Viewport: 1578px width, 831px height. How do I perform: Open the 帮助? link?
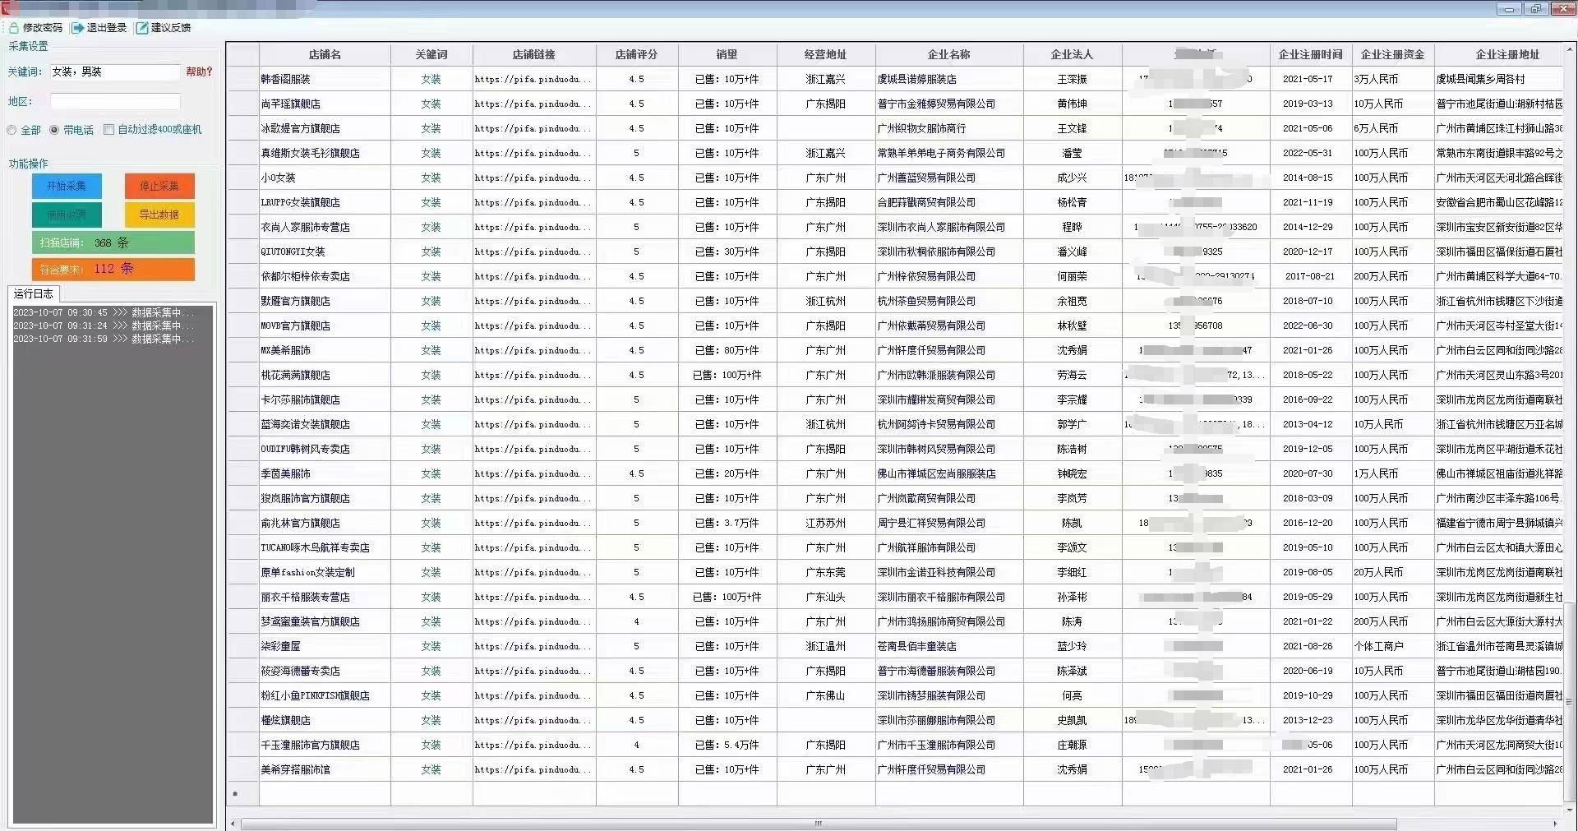tap(199, 72)
